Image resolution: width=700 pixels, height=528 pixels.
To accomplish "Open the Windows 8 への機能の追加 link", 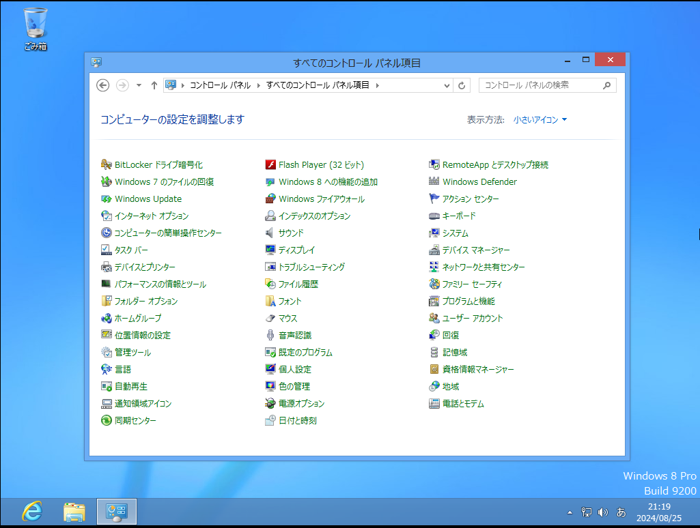I will tap(328, 181).
